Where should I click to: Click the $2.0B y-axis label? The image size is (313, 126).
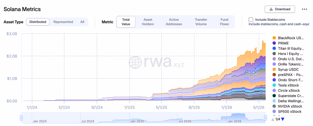[x=13, y=56]
